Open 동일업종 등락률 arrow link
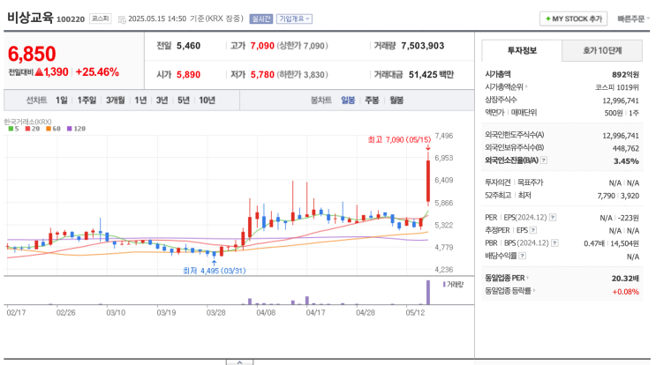Screen dimensions: 656x365 (x=534, y=291)
